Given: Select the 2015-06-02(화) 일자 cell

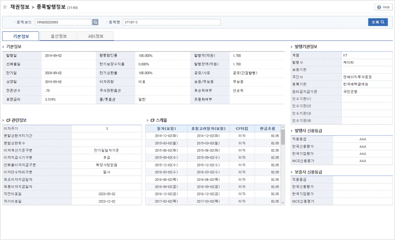Looking at the screenshot, I should [x=166, y=150].
